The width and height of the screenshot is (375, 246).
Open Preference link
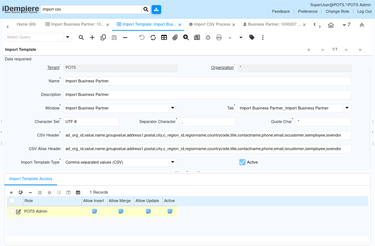pyautogui.click(x=308, y=11)
